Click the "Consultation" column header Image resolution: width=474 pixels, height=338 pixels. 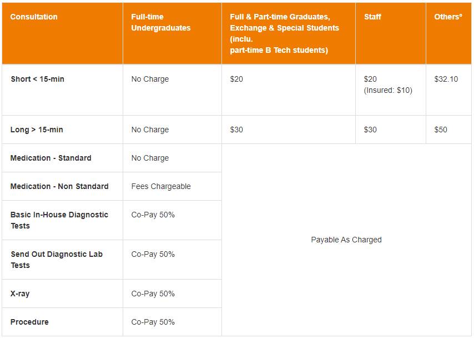point(34,17)
